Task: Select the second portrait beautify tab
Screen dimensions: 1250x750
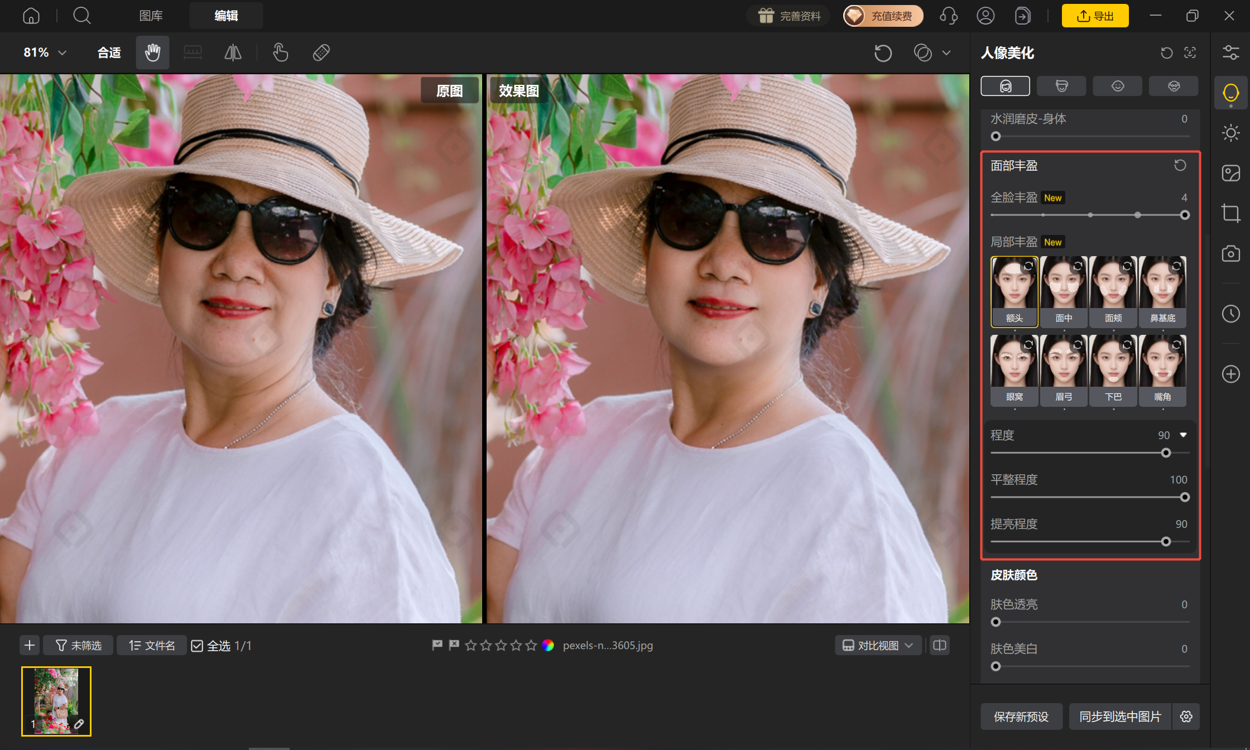Action: tap(1061, 86)
